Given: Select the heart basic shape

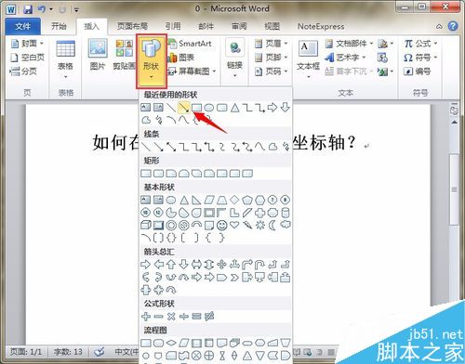Looking at the screenshot, I should [x=234, y=225].
